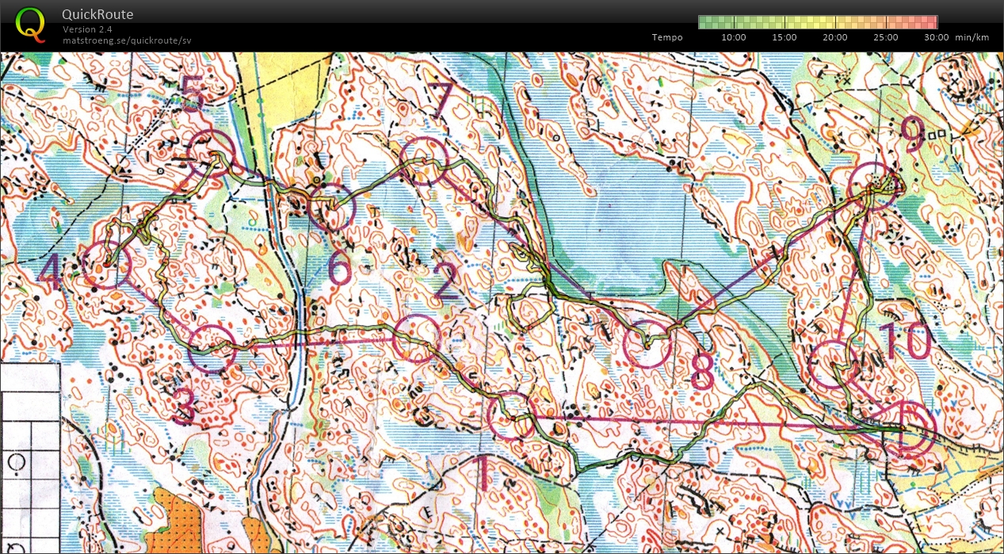Viewport: 1004px width, 554px height.
Task: Click the control circle for control 8
Action: (x=647, y=346)
